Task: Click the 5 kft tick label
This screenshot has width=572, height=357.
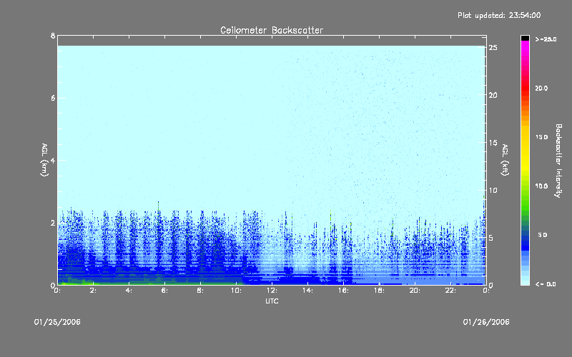Action: pos(491,238)
